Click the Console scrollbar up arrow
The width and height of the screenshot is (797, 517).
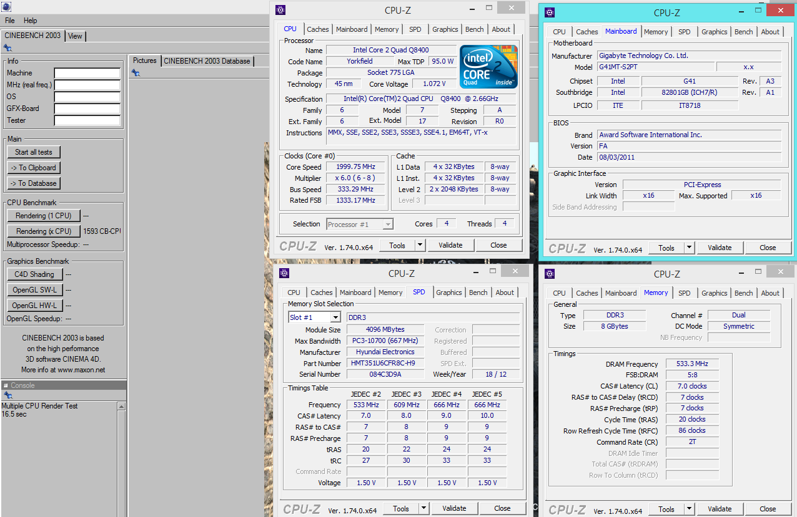pos(121,407)
